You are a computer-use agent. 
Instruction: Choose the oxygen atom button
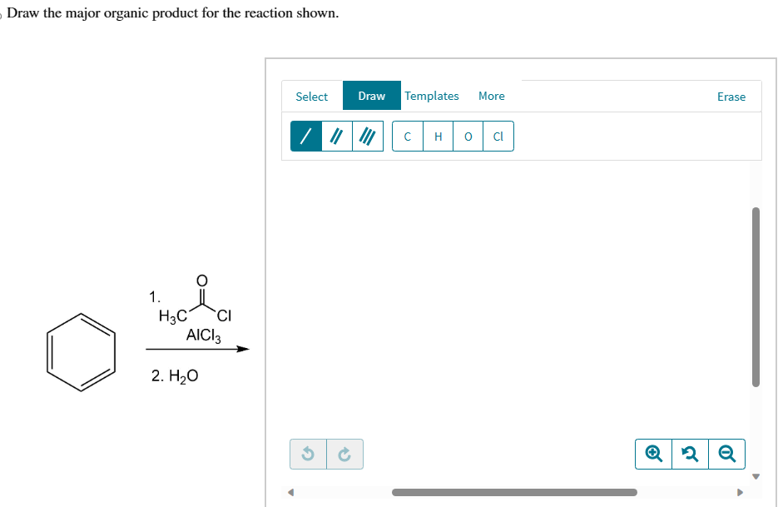[468, 136]
